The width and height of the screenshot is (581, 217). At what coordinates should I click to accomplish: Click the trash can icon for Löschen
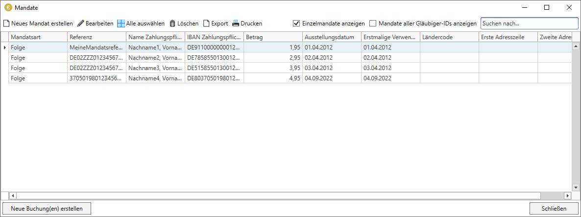(172, 24)
